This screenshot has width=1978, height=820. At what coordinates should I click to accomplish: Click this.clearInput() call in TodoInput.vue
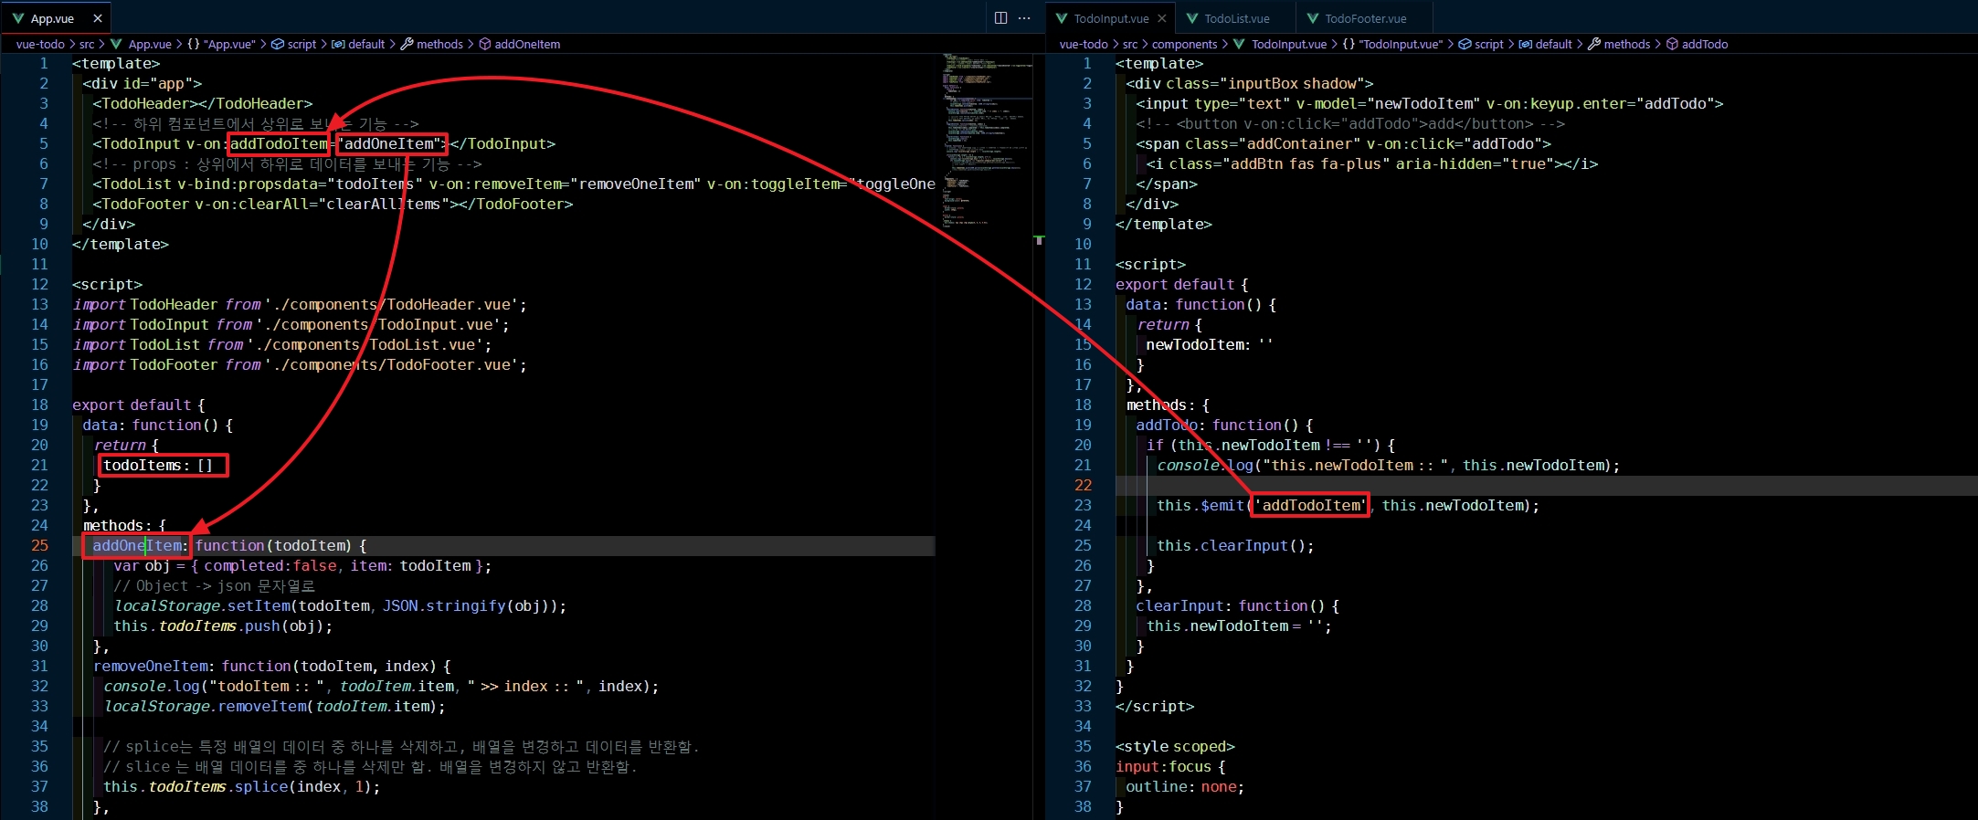coord(1235,545)
